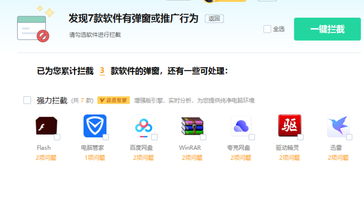Click the green 一键拦截 button
Screen dimensions: 364x202
pos(327,29)
